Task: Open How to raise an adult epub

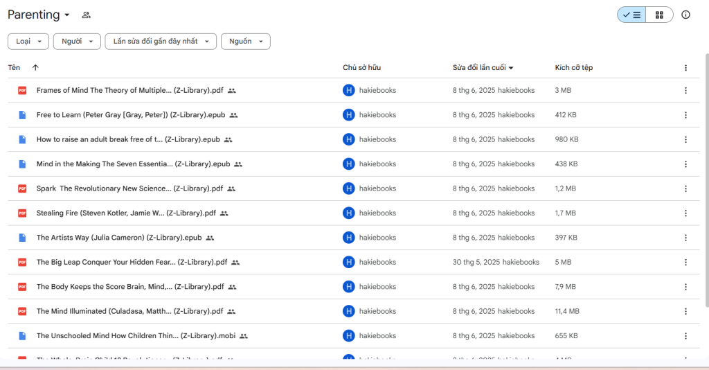Action: [x=128, y=139]
